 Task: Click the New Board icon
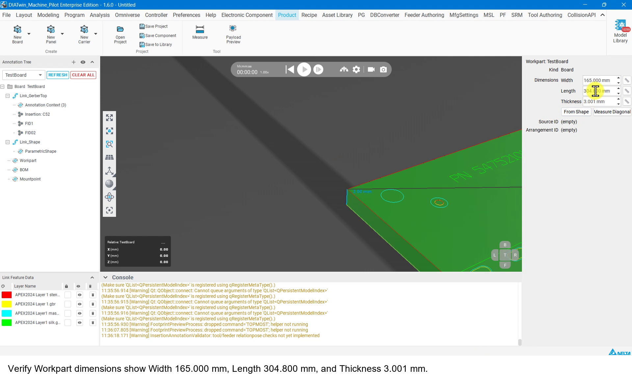[17, 29]
